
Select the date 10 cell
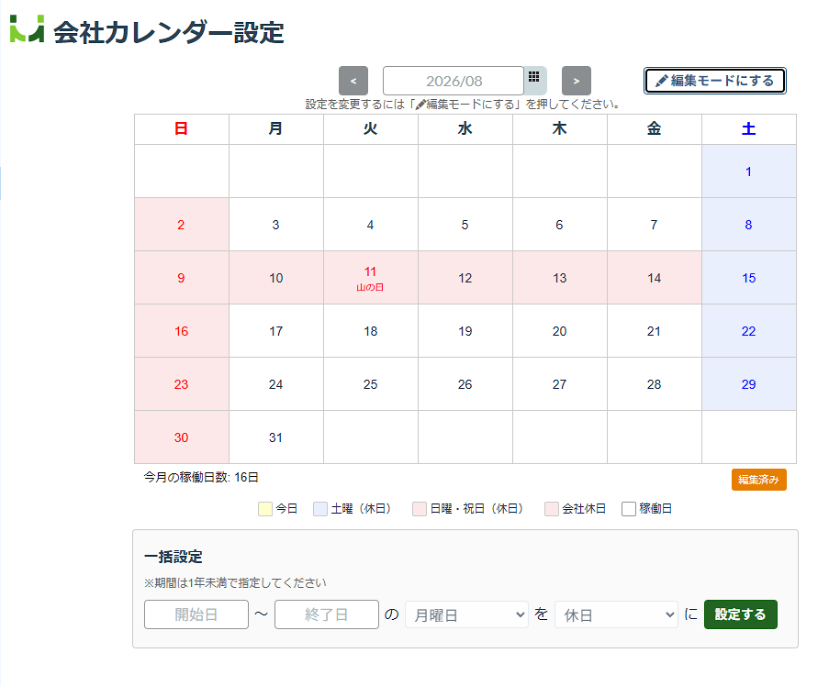pyautogui.click(x=276, y=278)
